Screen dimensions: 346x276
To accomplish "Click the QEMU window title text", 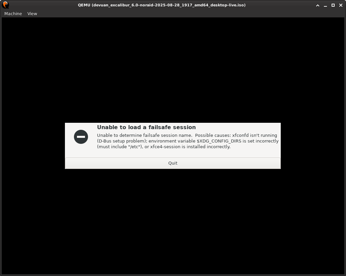I will point(162,5).
